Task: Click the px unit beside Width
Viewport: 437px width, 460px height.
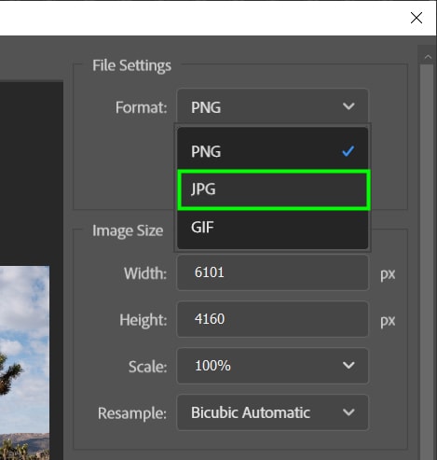Action: [388, 274]
